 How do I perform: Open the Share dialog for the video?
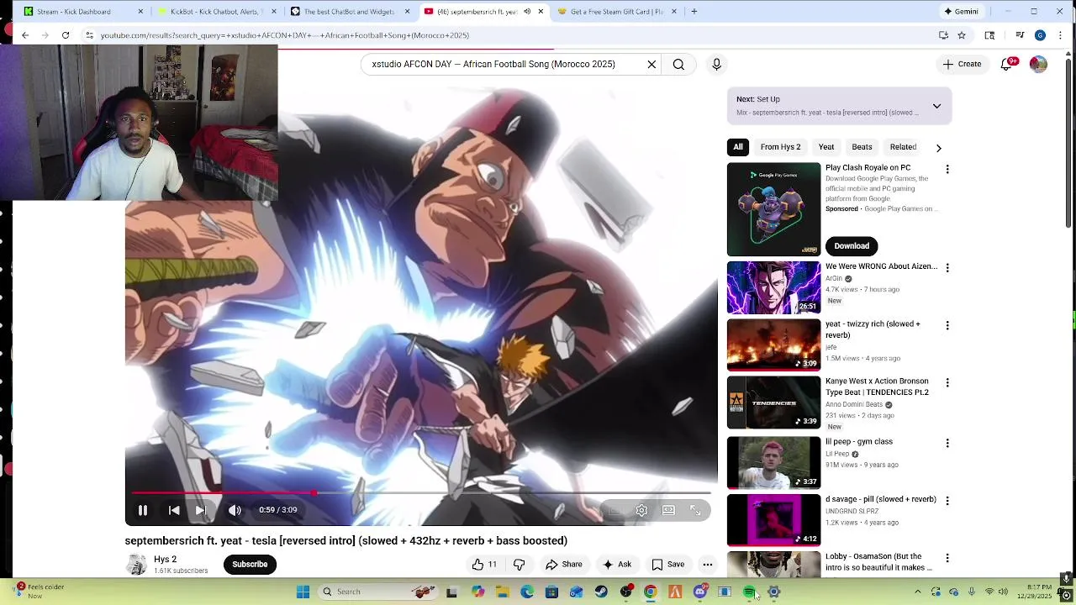pos(563,565)
